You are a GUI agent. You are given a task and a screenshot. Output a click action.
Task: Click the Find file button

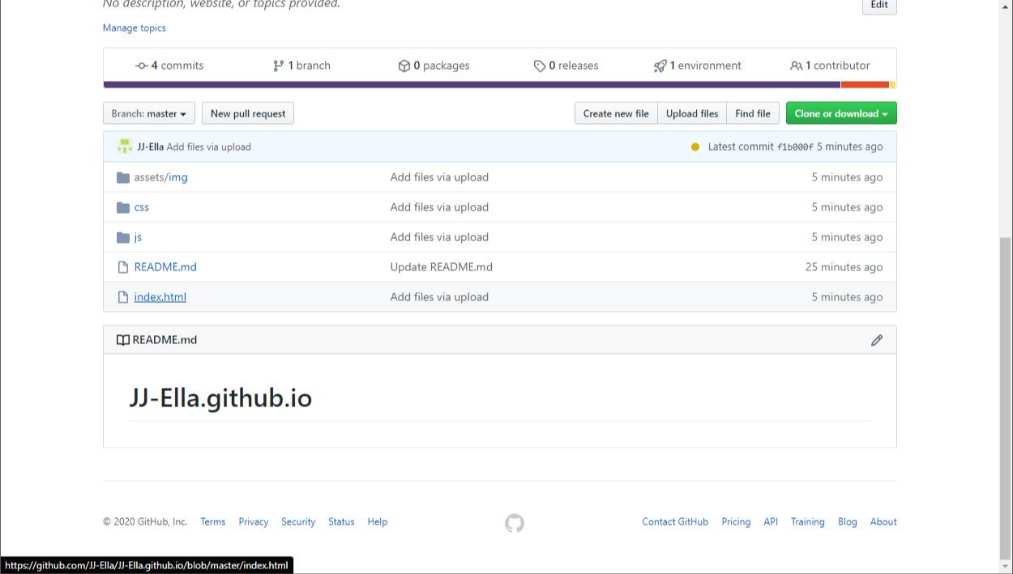pyautogui.click(x=753, y=113)
